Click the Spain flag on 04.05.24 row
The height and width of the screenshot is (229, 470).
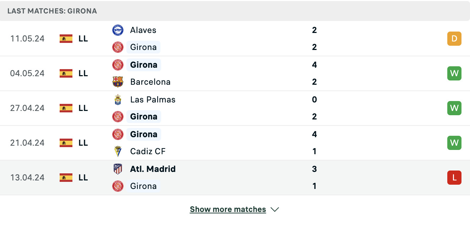[66, 73]
